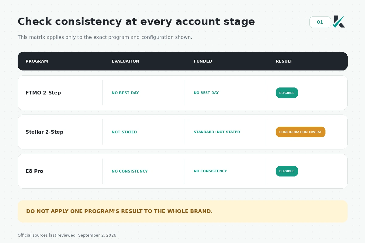Click the 'Official sources last reviewed' footer
The image size is (365, 243).
67,235
